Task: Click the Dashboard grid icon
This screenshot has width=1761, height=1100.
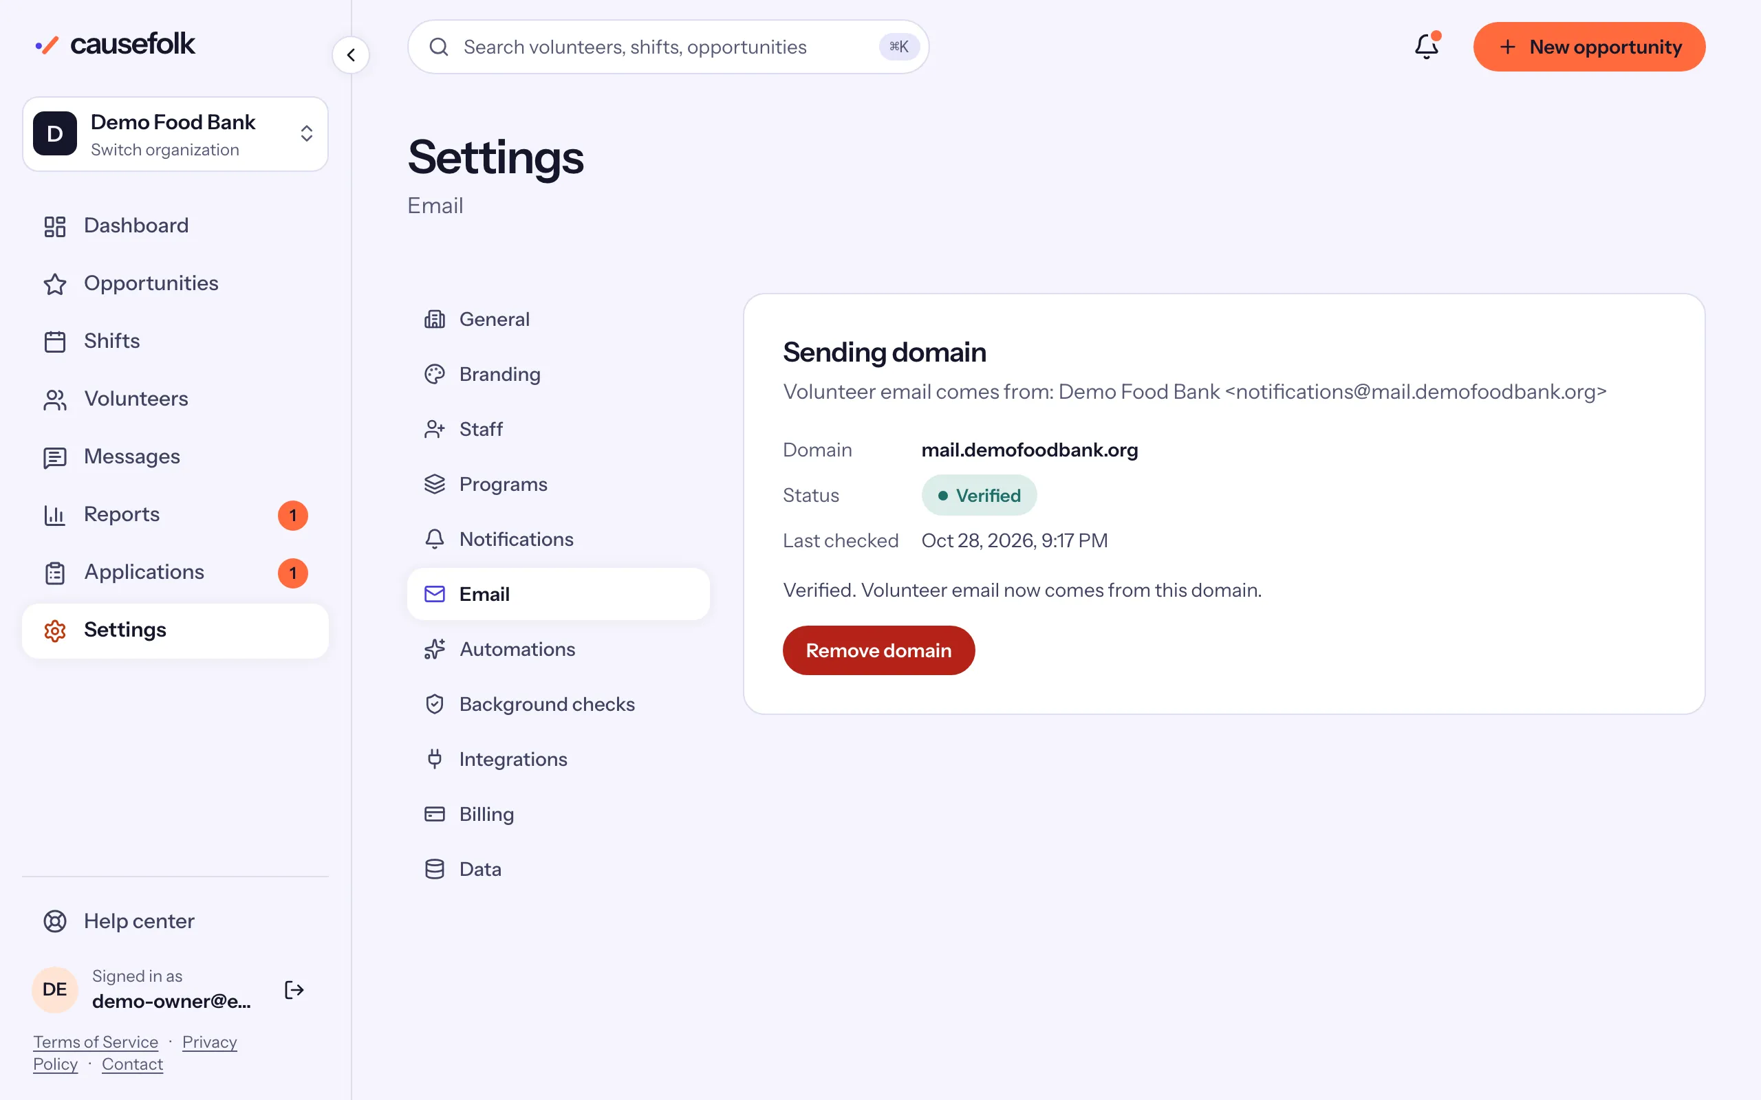Action: 54,226
